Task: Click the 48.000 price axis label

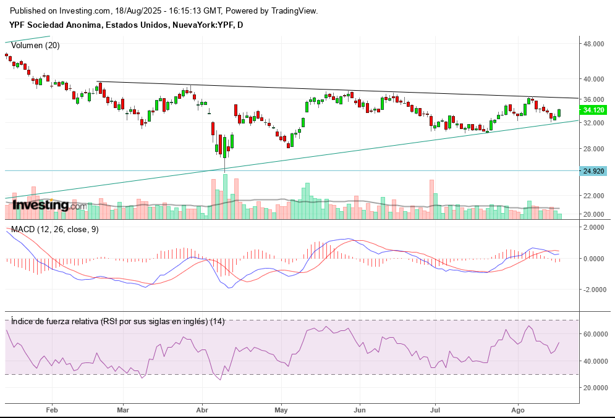Action: (593, 44)
